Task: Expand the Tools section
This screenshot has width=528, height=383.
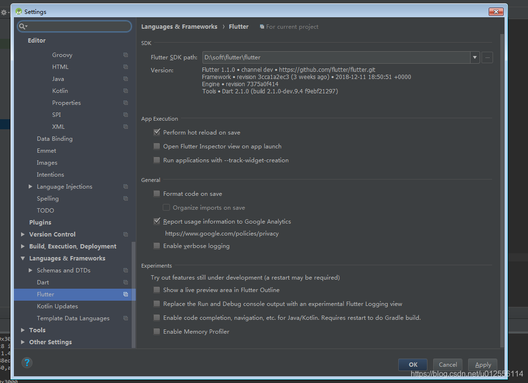Action: (x=22, y=330)
